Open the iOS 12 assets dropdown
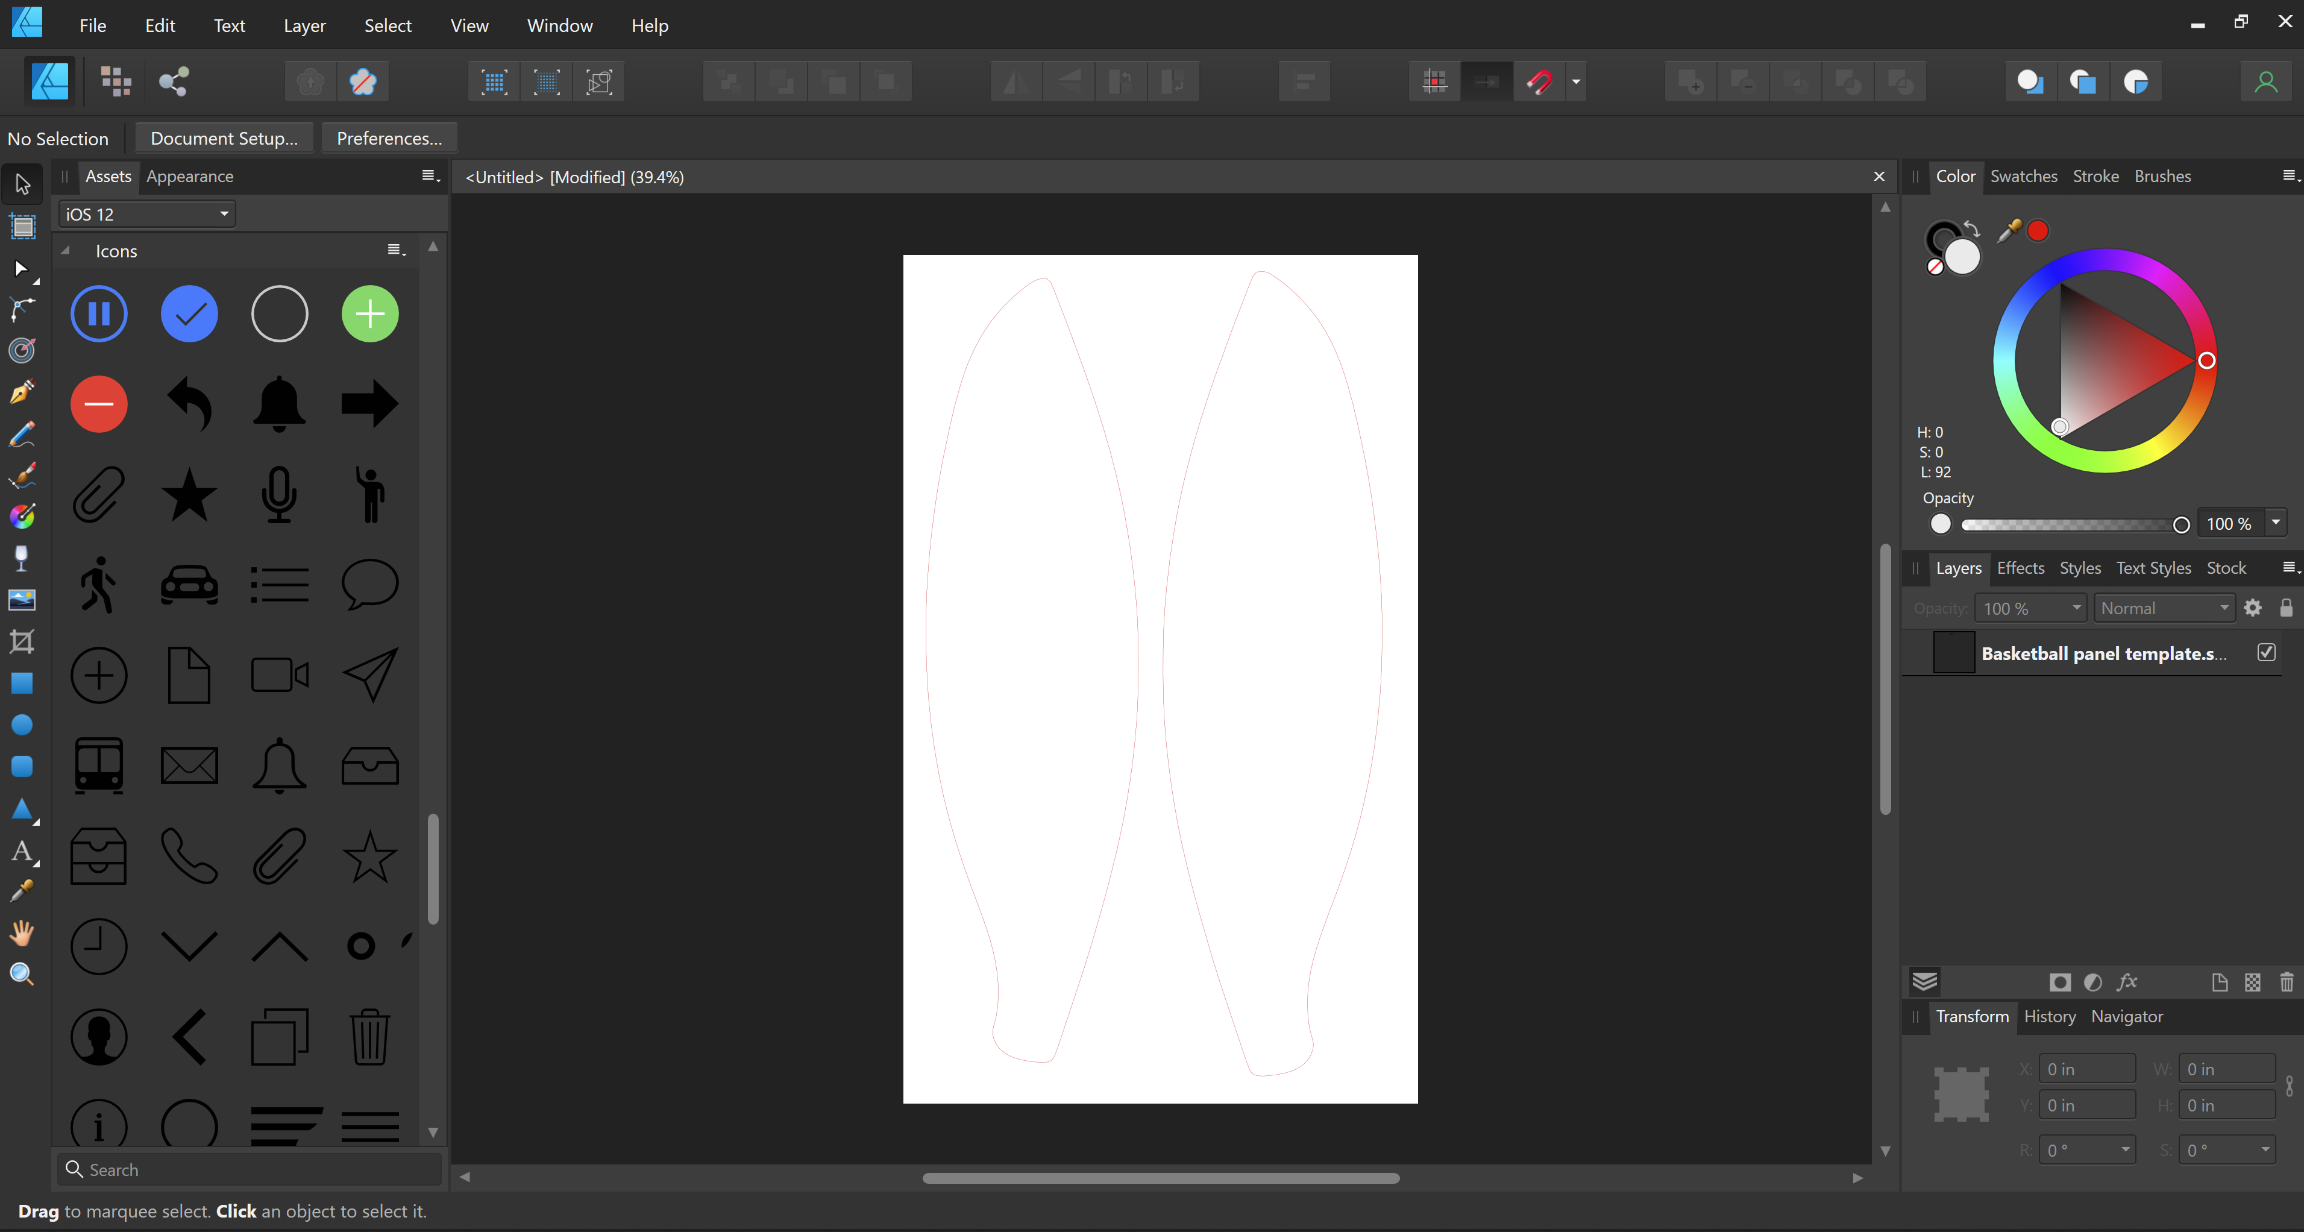Viewport: 2304px width, 1232px height. [x=146, y=215]
